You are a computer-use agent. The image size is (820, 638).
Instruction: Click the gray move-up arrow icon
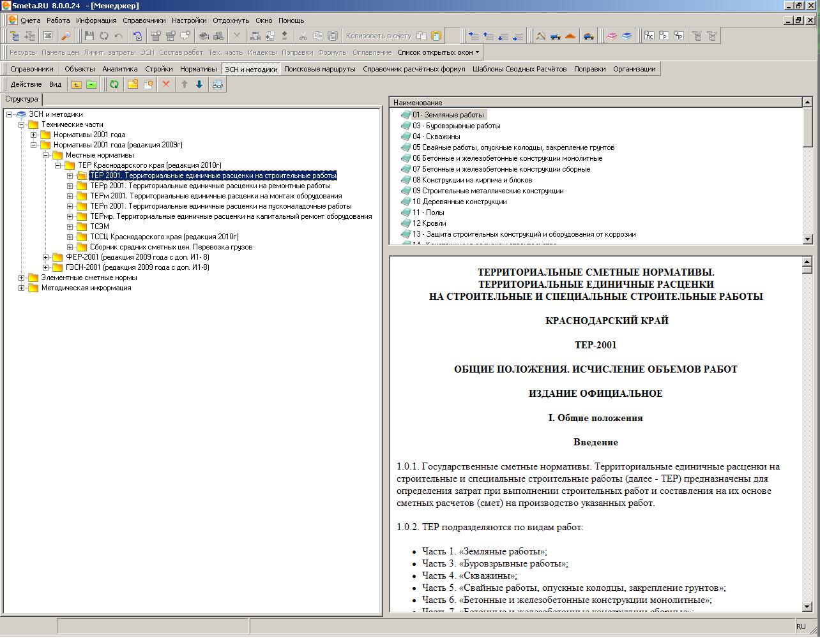tap(185, 84)
